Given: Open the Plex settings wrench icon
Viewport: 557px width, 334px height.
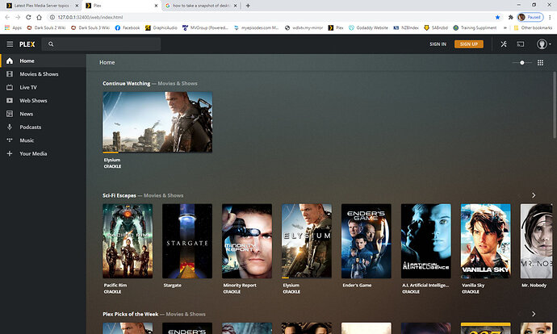Looking at the screenshot, I should point(504,44).
